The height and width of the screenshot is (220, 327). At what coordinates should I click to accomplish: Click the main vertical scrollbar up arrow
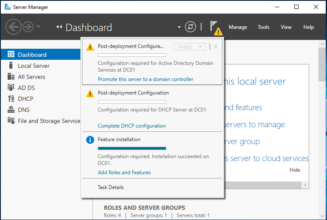click(x=322, y=44)
